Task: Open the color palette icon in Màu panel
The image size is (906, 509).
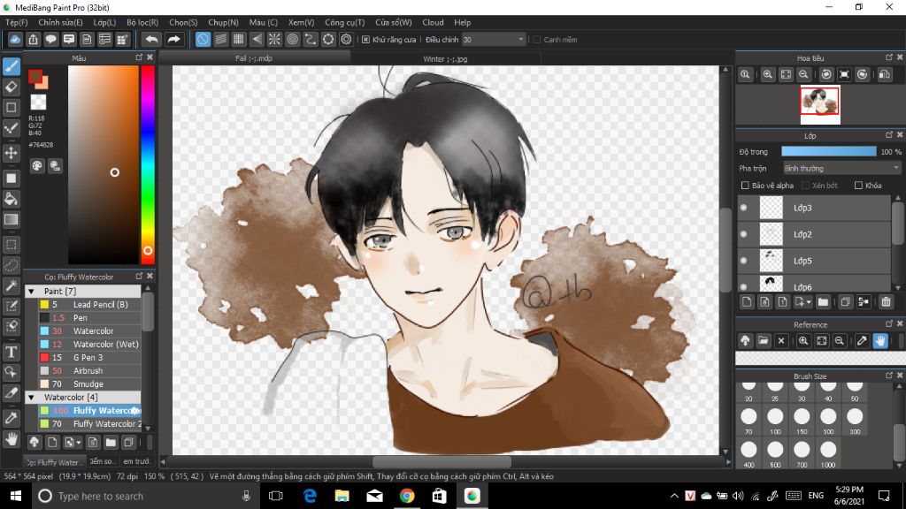Action: [37, 166]
